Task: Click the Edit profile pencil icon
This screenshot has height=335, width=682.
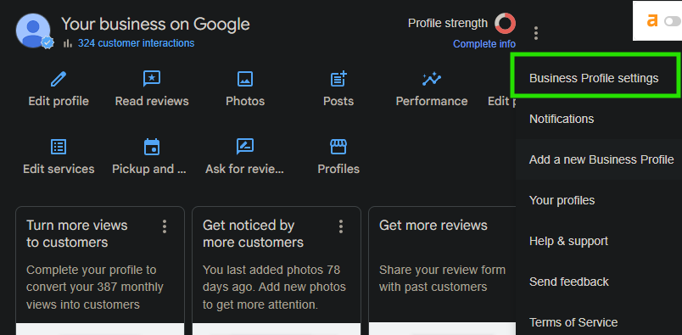Action: (x=59, y=79)
